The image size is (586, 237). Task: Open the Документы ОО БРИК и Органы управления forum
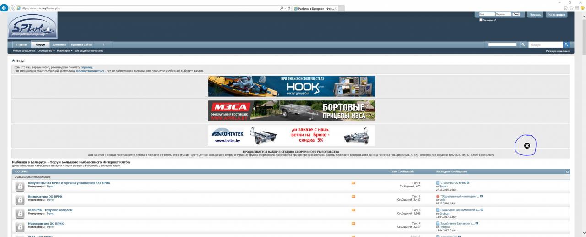pyautogui.click(x=69, y=183)
